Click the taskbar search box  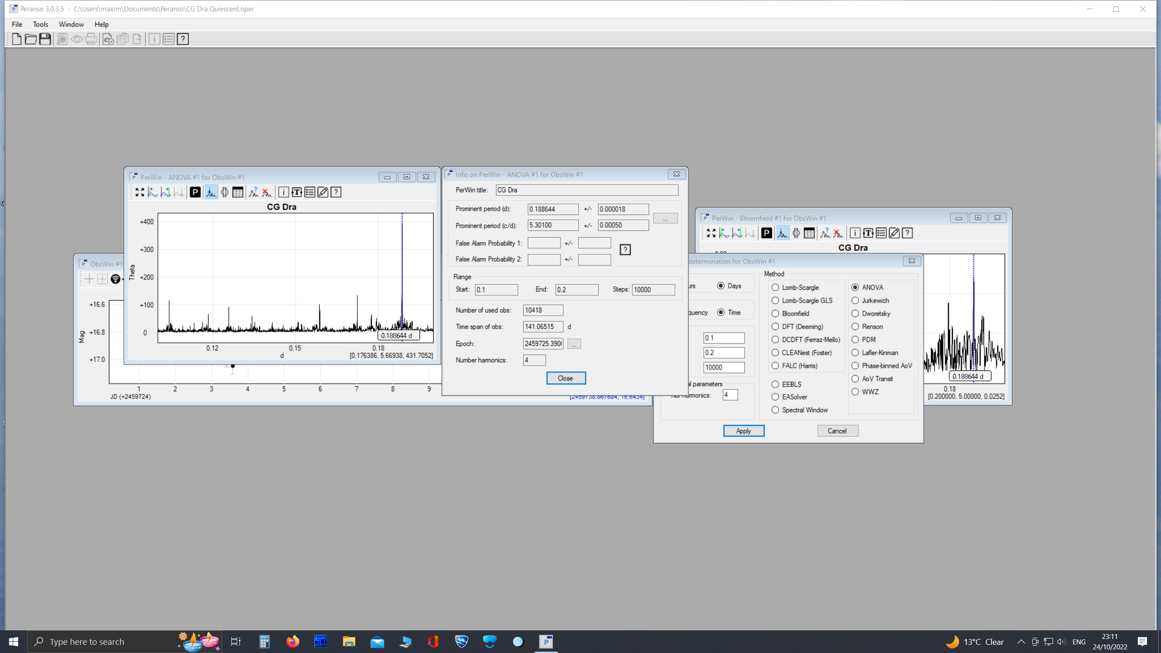(x=125, y=642)
